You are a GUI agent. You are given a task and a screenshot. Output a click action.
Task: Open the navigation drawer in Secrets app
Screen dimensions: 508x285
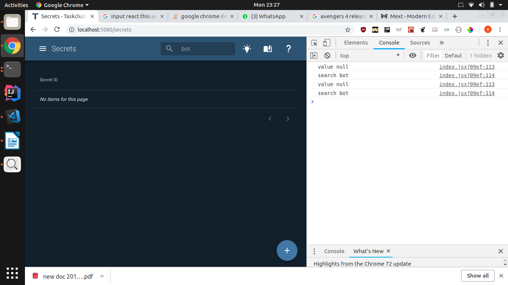[43, 49]
